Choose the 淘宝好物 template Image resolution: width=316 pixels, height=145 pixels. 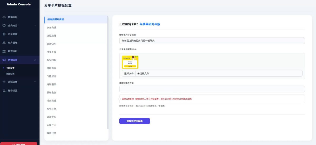coord(76,109)
